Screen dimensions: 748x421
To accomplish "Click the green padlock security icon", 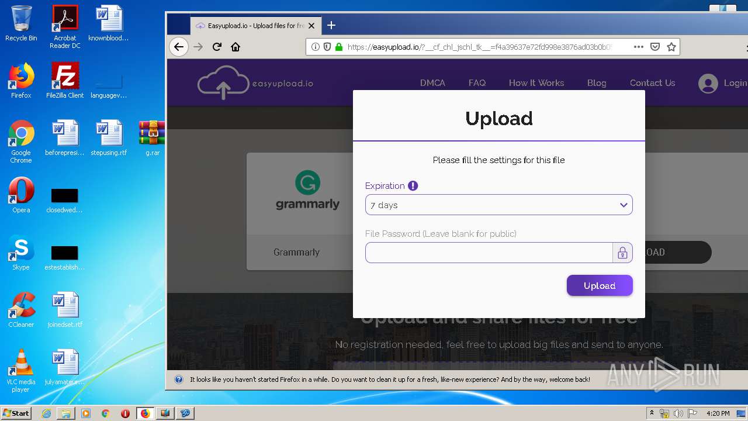I will click(338, 47).
